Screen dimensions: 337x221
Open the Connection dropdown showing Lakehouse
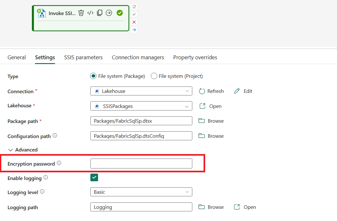click(x=141, y=91)
